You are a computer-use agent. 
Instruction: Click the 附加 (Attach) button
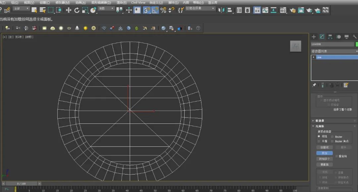click(325, 153)
